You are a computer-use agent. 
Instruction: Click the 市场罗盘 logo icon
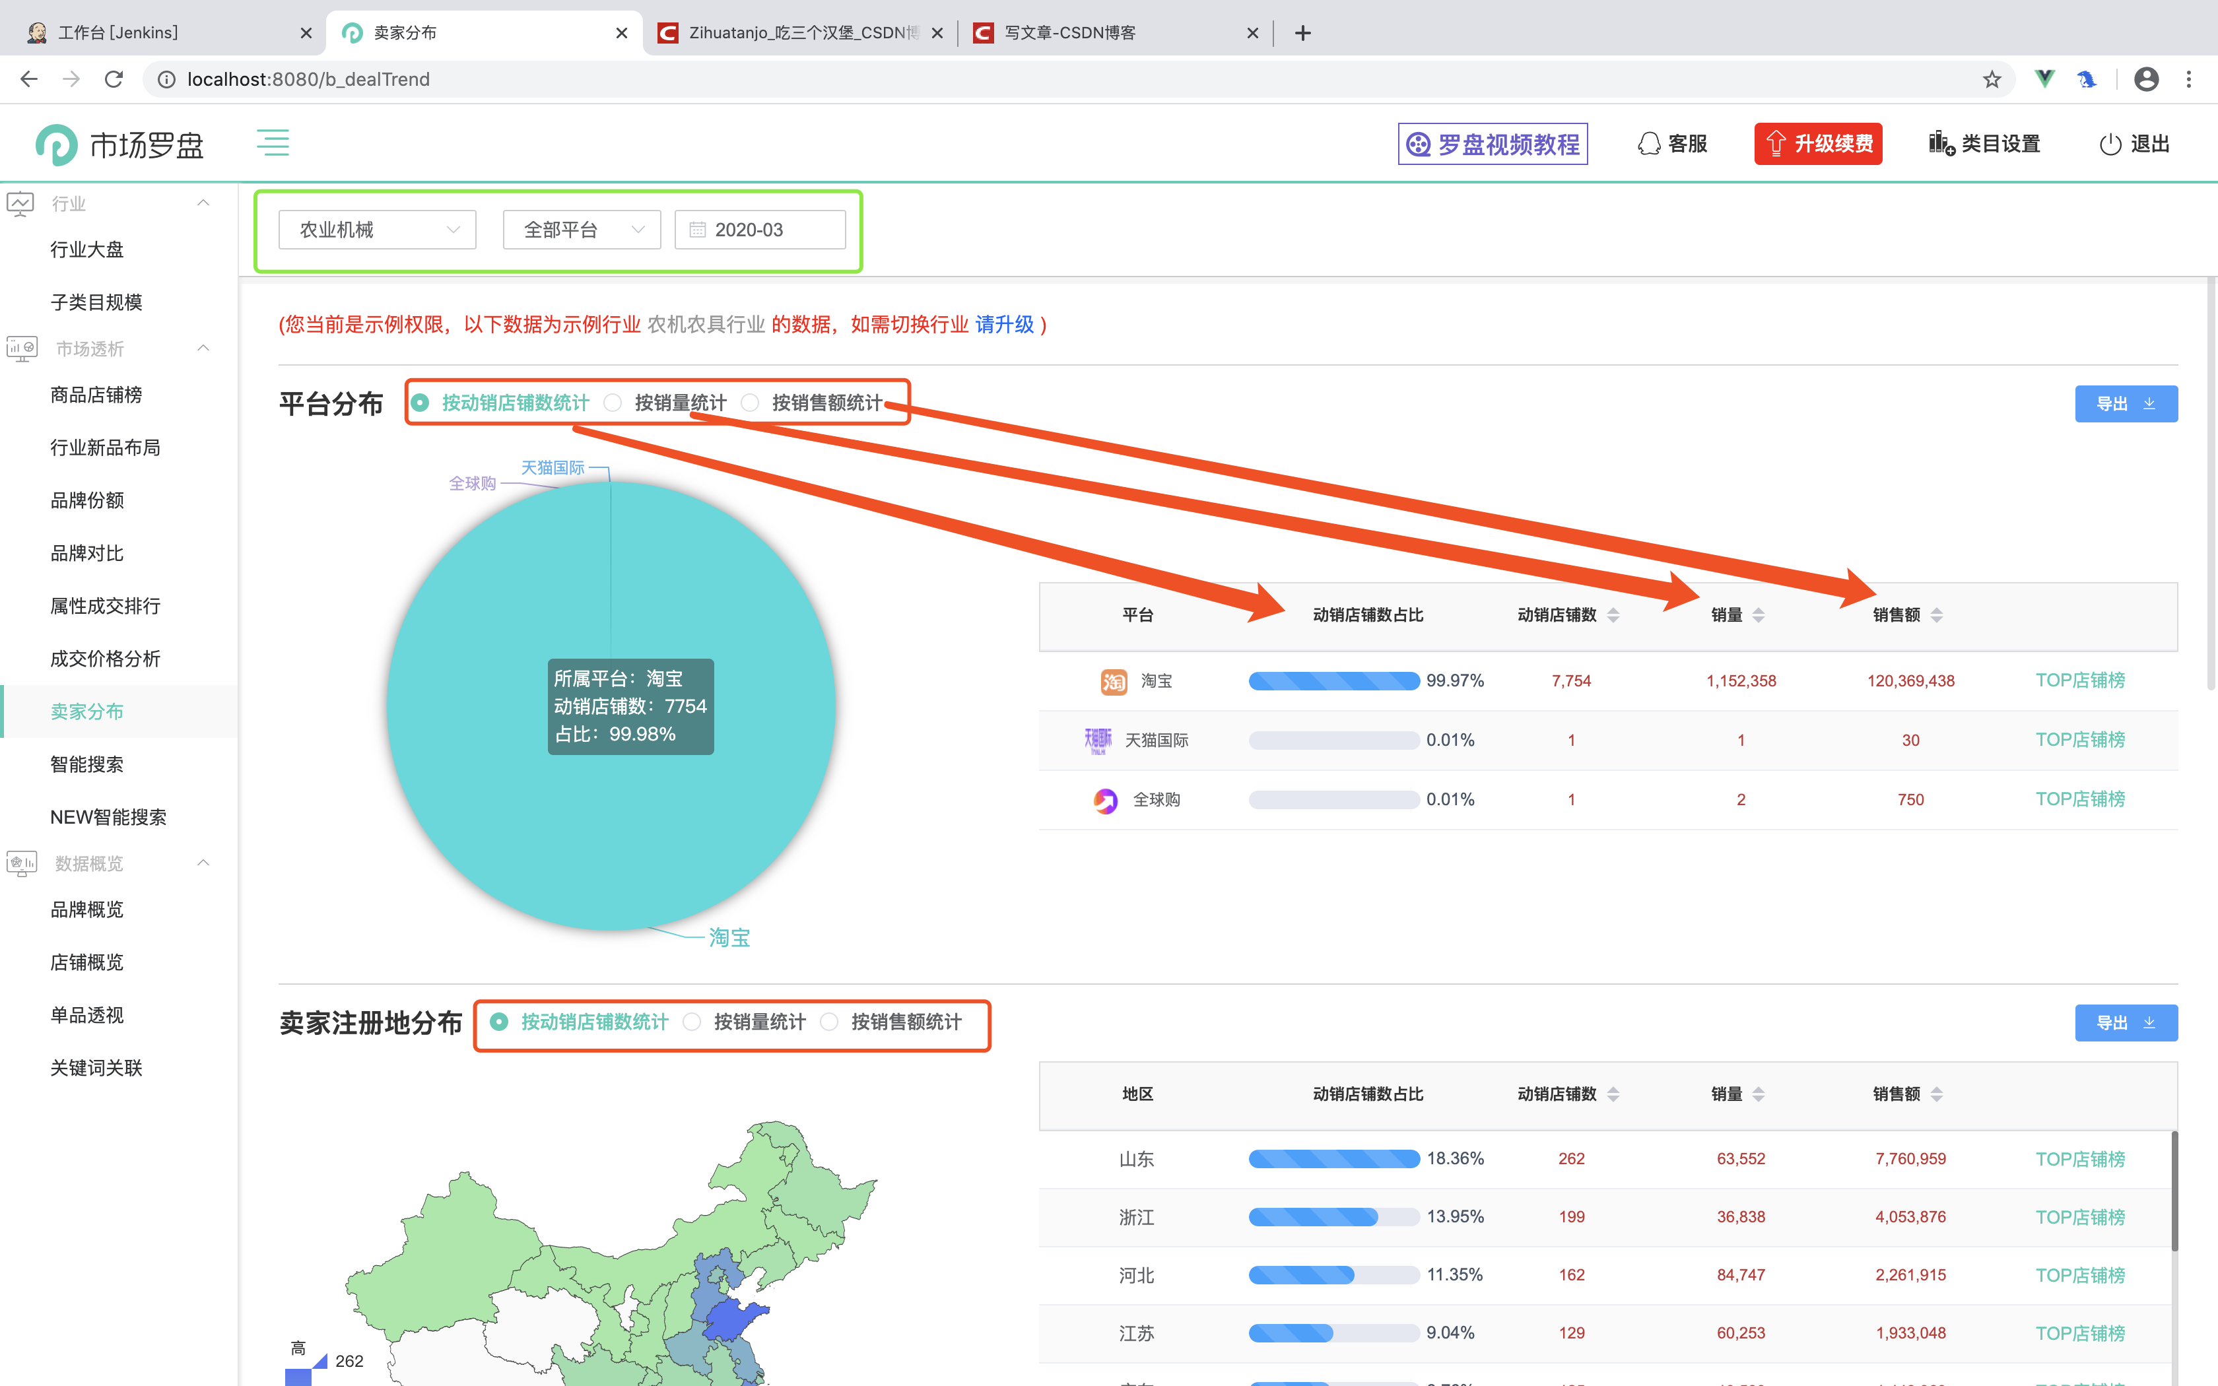click(57, 144)
